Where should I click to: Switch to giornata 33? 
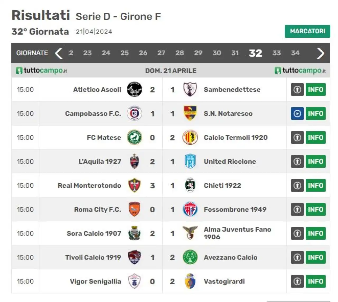tap(276, 53)
